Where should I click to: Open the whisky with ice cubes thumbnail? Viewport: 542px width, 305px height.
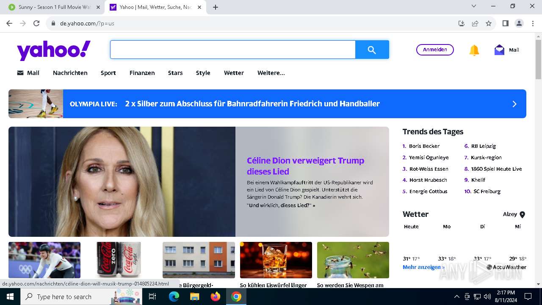[276, 260]
